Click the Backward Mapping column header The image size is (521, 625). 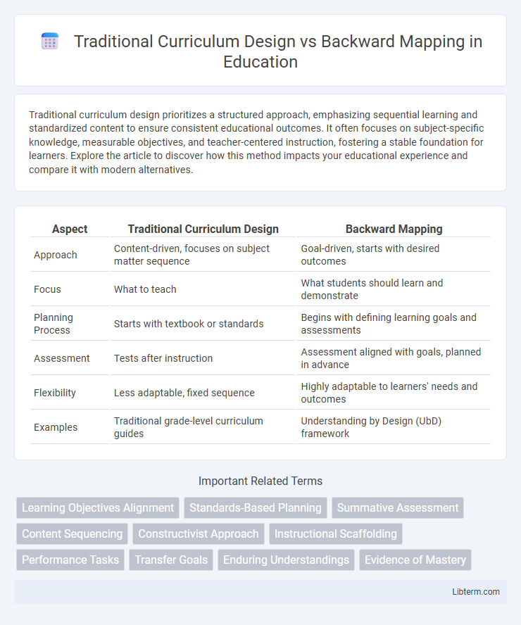[x=394, y=229]
